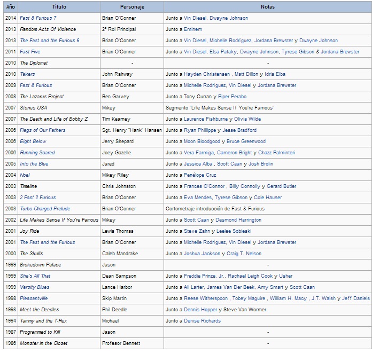Select the Random Acts Of Violence title text

[48, 29]
